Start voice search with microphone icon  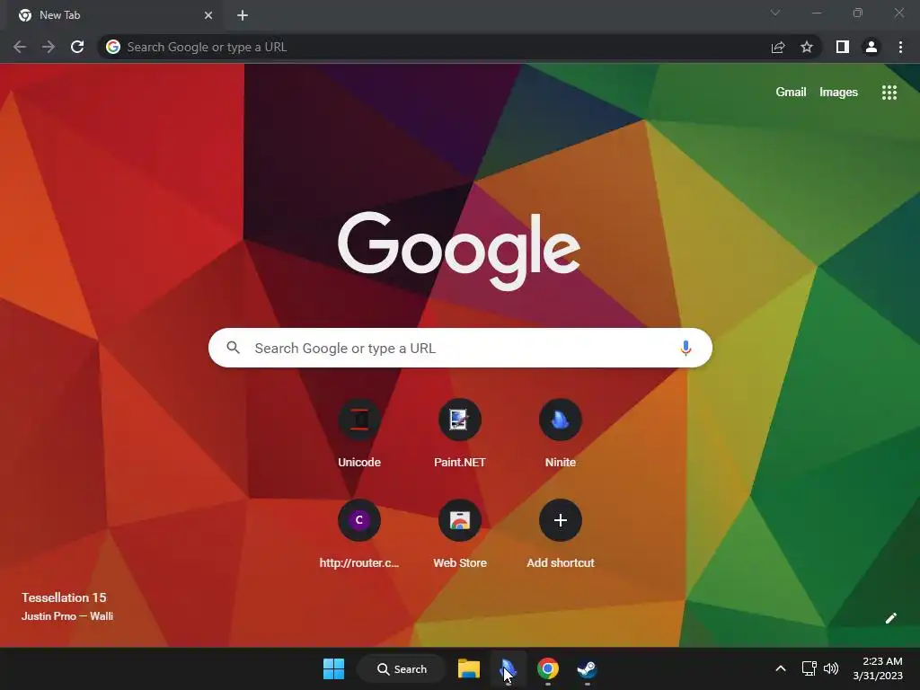click(x=686, y=348)
